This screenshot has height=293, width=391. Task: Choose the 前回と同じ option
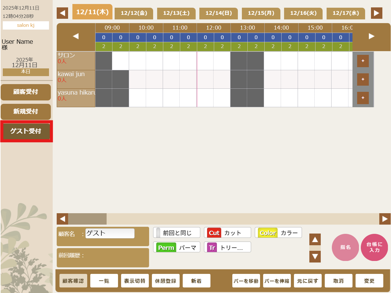coord(177,233)
